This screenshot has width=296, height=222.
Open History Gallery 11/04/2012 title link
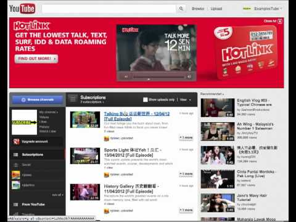tap(131, 189)
